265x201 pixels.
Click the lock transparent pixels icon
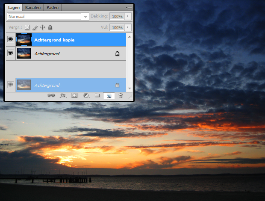[x=27, y=27]
